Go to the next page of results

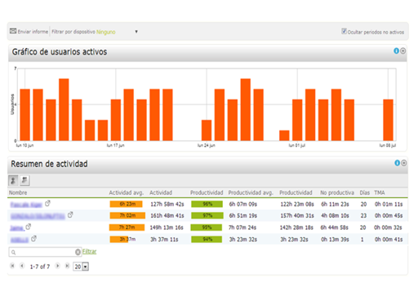click(x=57, y=266)
